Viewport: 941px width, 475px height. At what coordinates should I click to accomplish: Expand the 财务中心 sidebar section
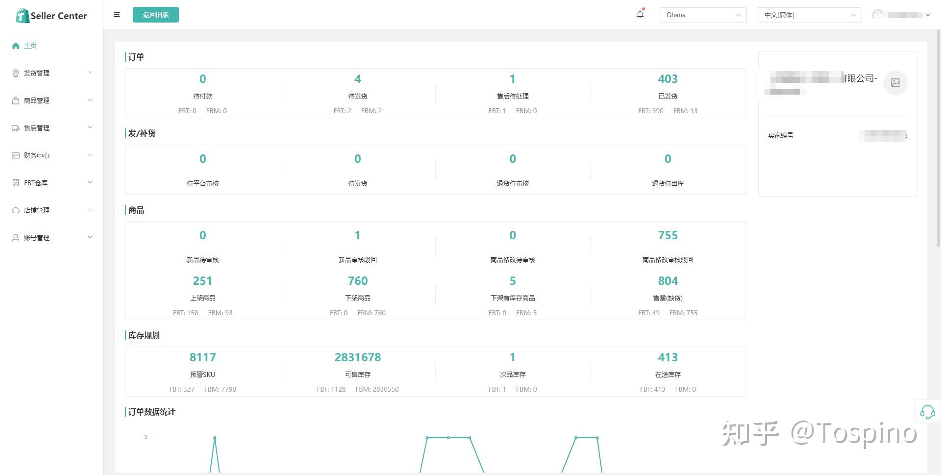51,155
